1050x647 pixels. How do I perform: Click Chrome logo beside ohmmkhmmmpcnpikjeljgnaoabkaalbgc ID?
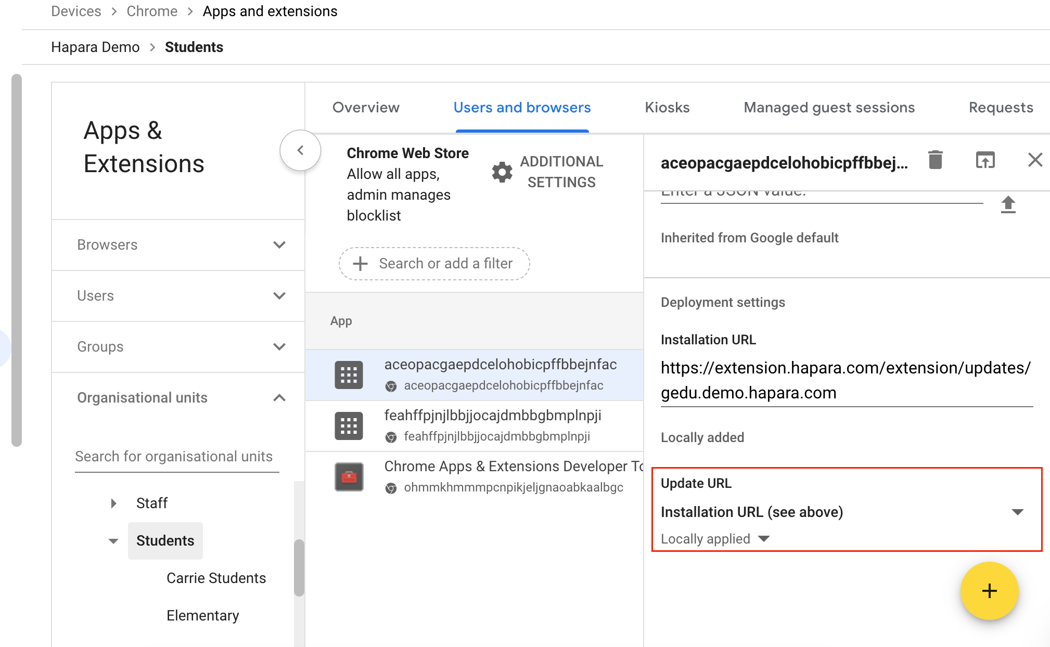click(391, 488)
